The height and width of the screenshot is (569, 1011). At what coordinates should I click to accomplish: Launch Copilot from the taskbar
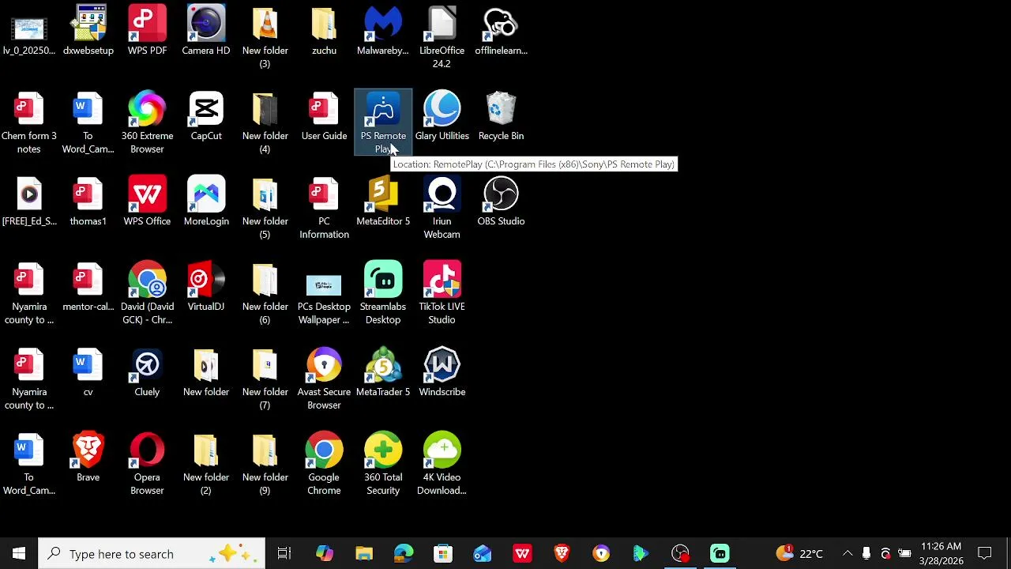coord(325,554)
